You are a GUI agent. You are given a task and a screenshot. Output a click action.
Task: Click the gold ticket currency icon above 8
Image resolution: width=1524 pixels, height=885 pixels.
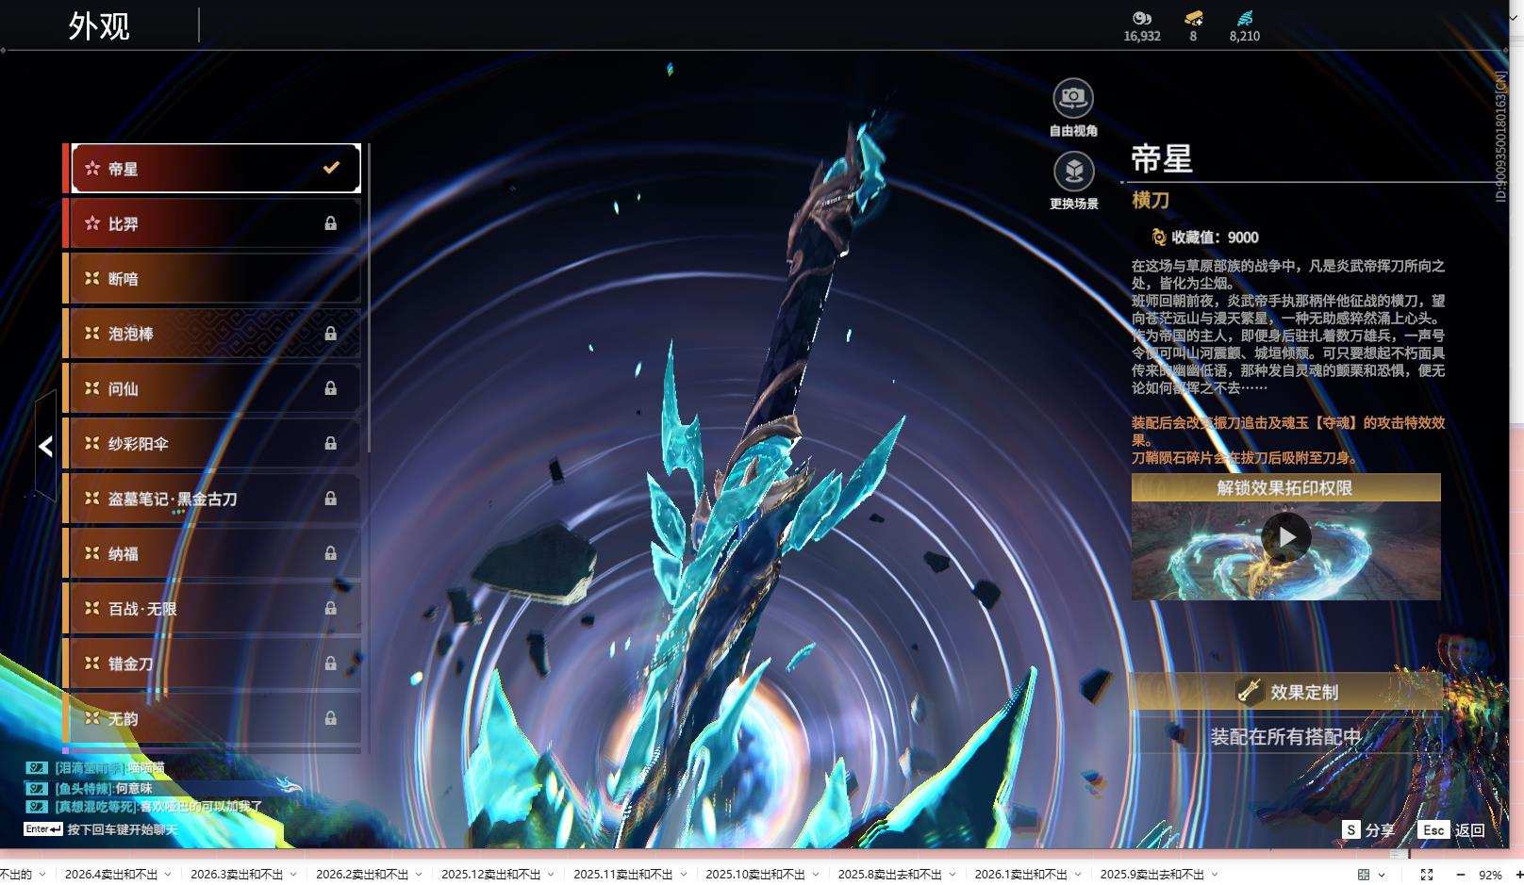click(1193, 18)
